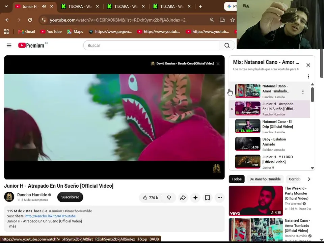
Task: Click the sparkle Ask icon below video
Action: [x=195, y=198]
